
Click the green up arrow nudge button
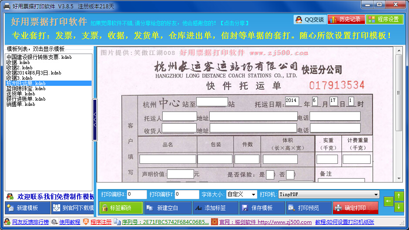tap(399, 196)
